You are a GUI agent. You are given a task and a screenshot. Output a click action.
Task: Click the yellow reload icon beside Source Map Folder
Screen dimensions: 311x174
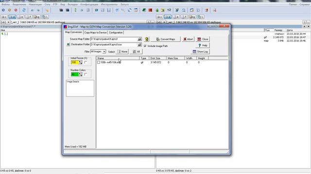click(147, 39)
